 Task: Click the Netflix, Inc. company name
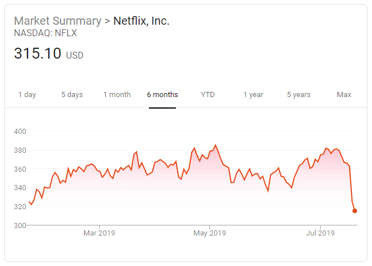141,21
